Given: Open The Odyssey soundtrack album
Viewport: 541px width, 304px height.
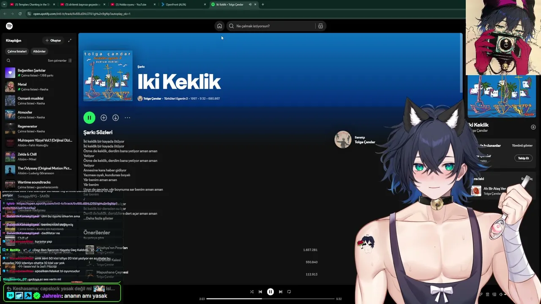Looking at the screenshot, I should [x=39, y=171].
